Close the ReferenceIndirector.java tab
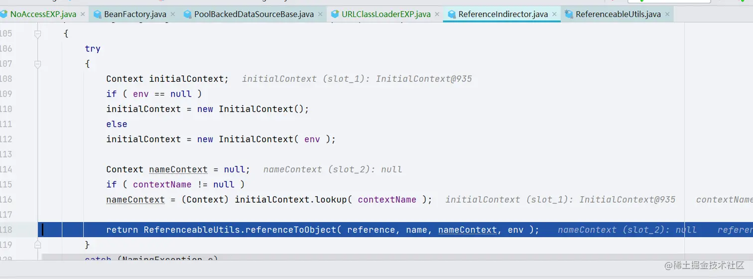Image resolution: width=753 pixels, height=279 pixels. click(x=554, y=14)
